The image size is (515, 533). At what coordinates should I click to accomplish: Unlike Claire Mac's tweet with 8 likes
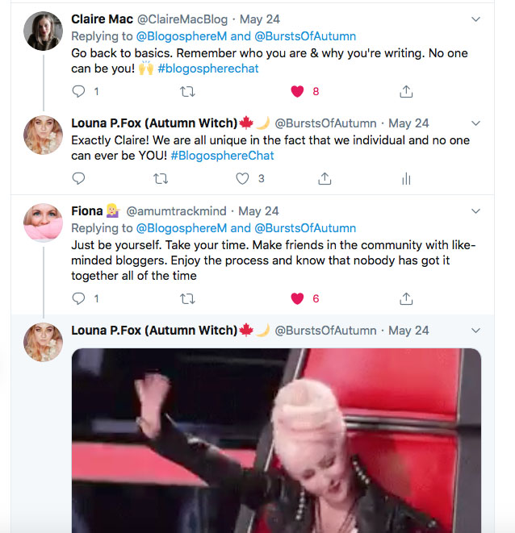[x=297, y=91]
